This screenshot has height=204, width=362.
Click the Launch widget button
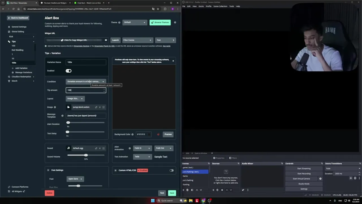pyautogui.click(x=115, y=40)
